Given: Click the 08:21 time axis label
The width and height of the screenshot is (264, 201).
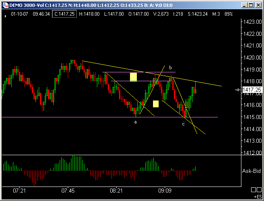Looking at the screenshot, I should 116,191.
